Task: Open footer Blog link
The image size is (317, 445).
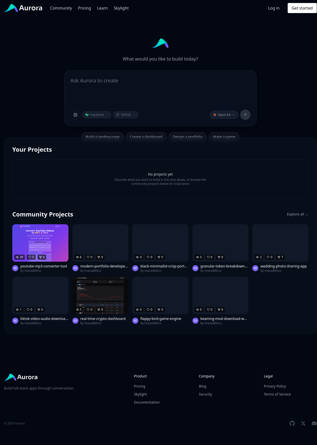Action: pos(202,386)
